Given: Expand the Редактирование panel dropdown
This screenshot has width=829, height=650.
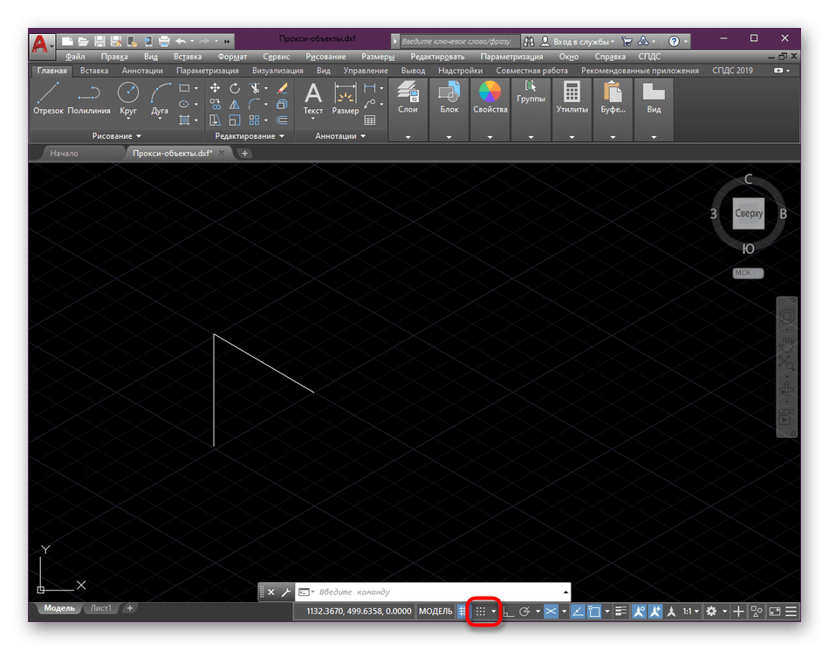Looking at the screenshot, I should [x=250, y=136].
